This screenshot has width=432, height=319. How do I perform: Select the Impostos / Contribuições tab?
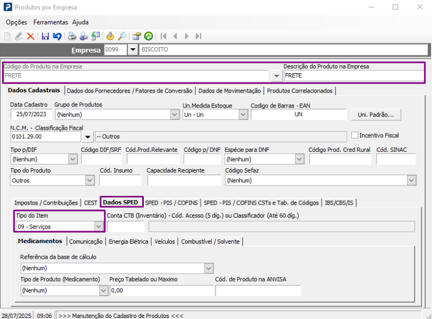click(46, 203)
